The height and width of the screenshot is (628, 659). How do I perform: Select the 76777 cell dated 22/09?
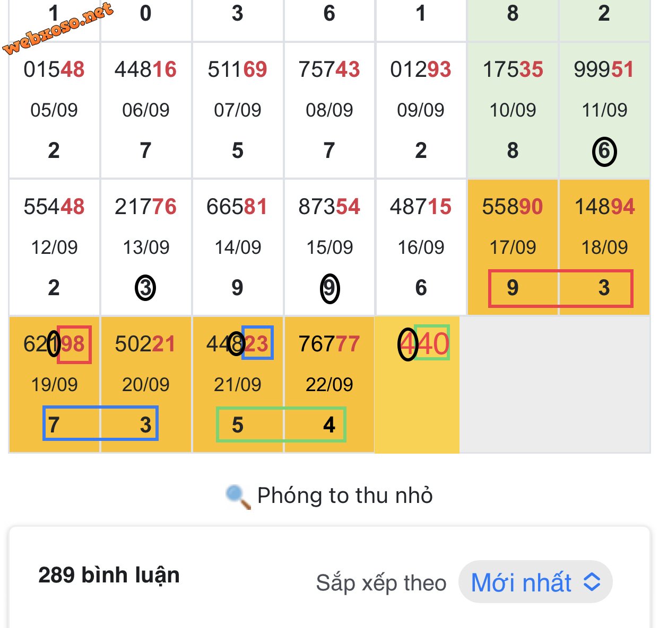click(x=329, y=384)
